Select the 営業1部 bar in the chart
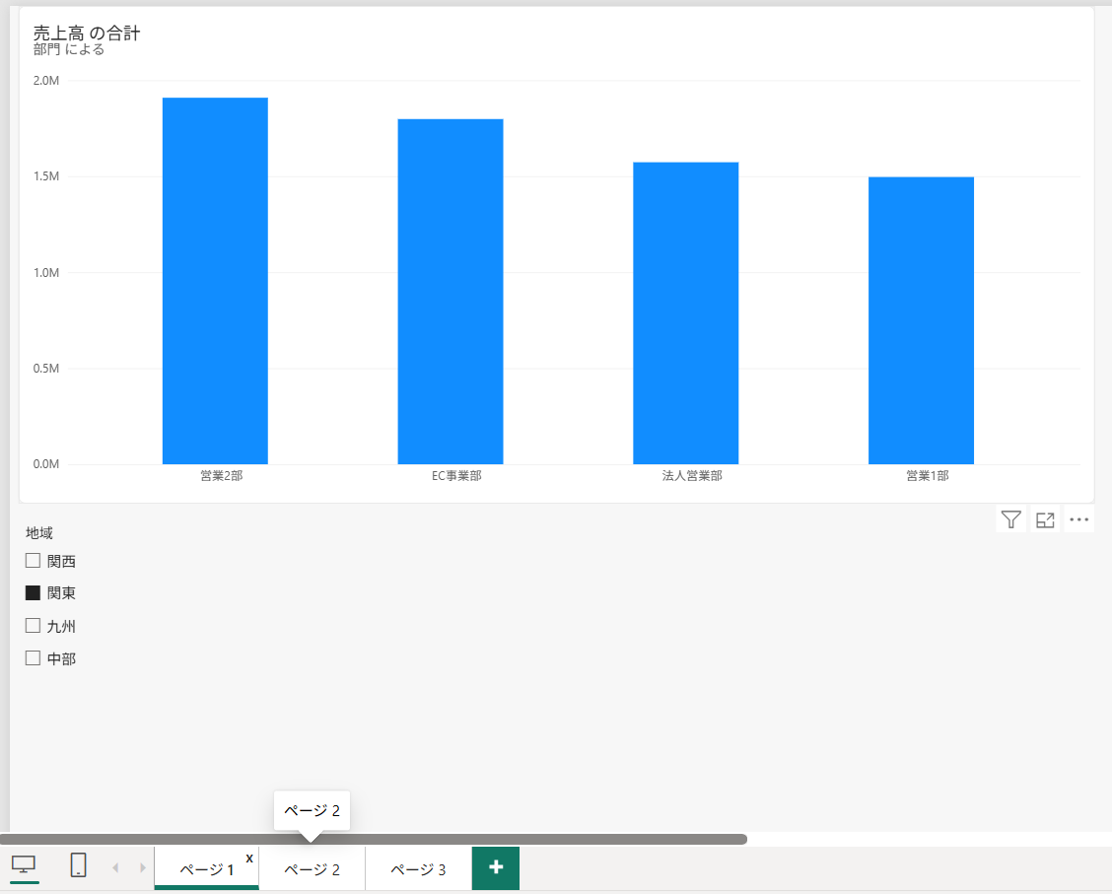 921,320
